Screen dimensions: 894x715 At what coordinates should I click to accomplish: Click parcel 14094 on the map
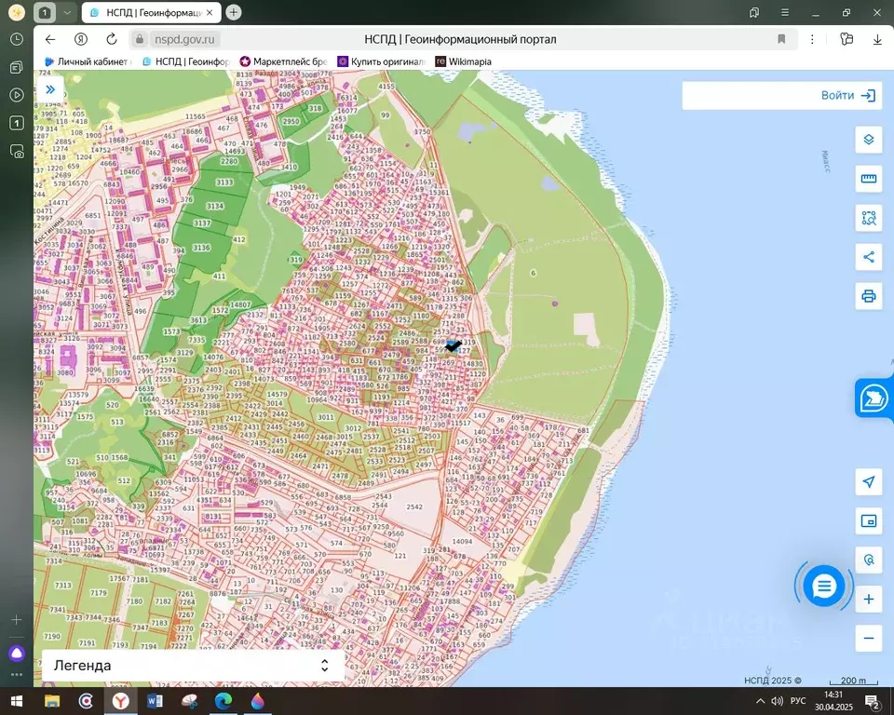click(x=462, y=542)
